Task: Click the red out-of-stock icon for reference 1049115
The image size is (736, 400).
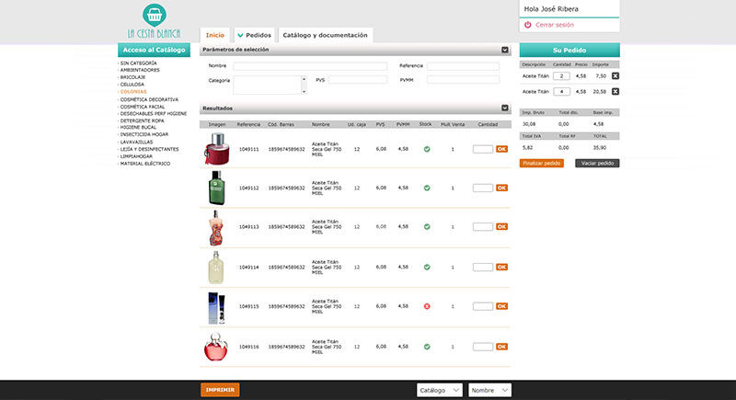Action: pyautogui.click(x=427, y=306)
